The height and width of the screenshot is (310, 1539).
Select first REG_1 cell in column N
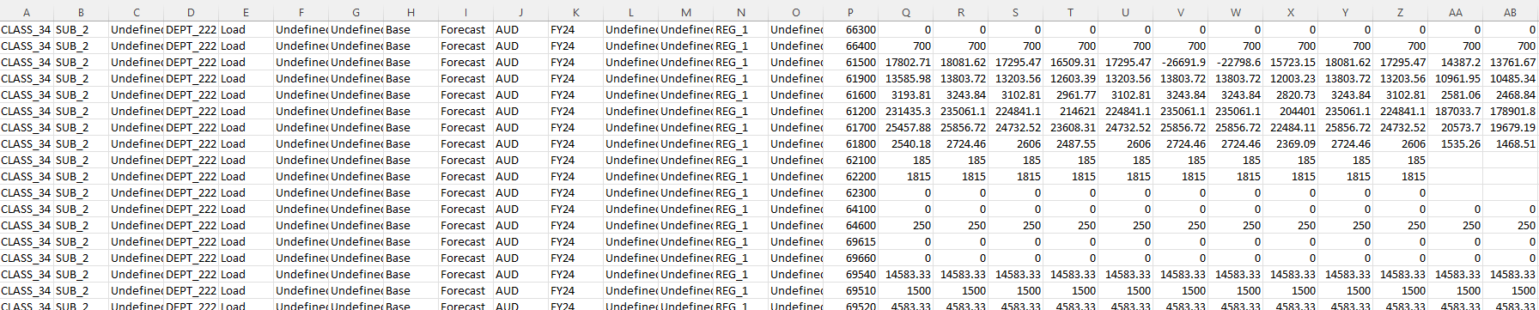(x=741, y=29)
